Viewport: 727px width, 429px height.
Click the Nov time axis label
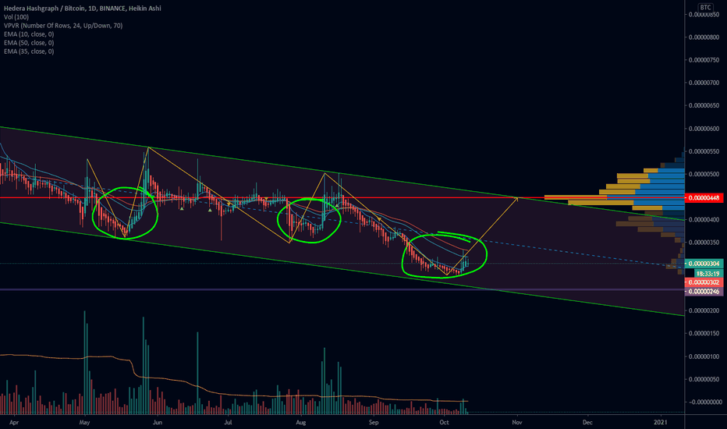point(516,423)
